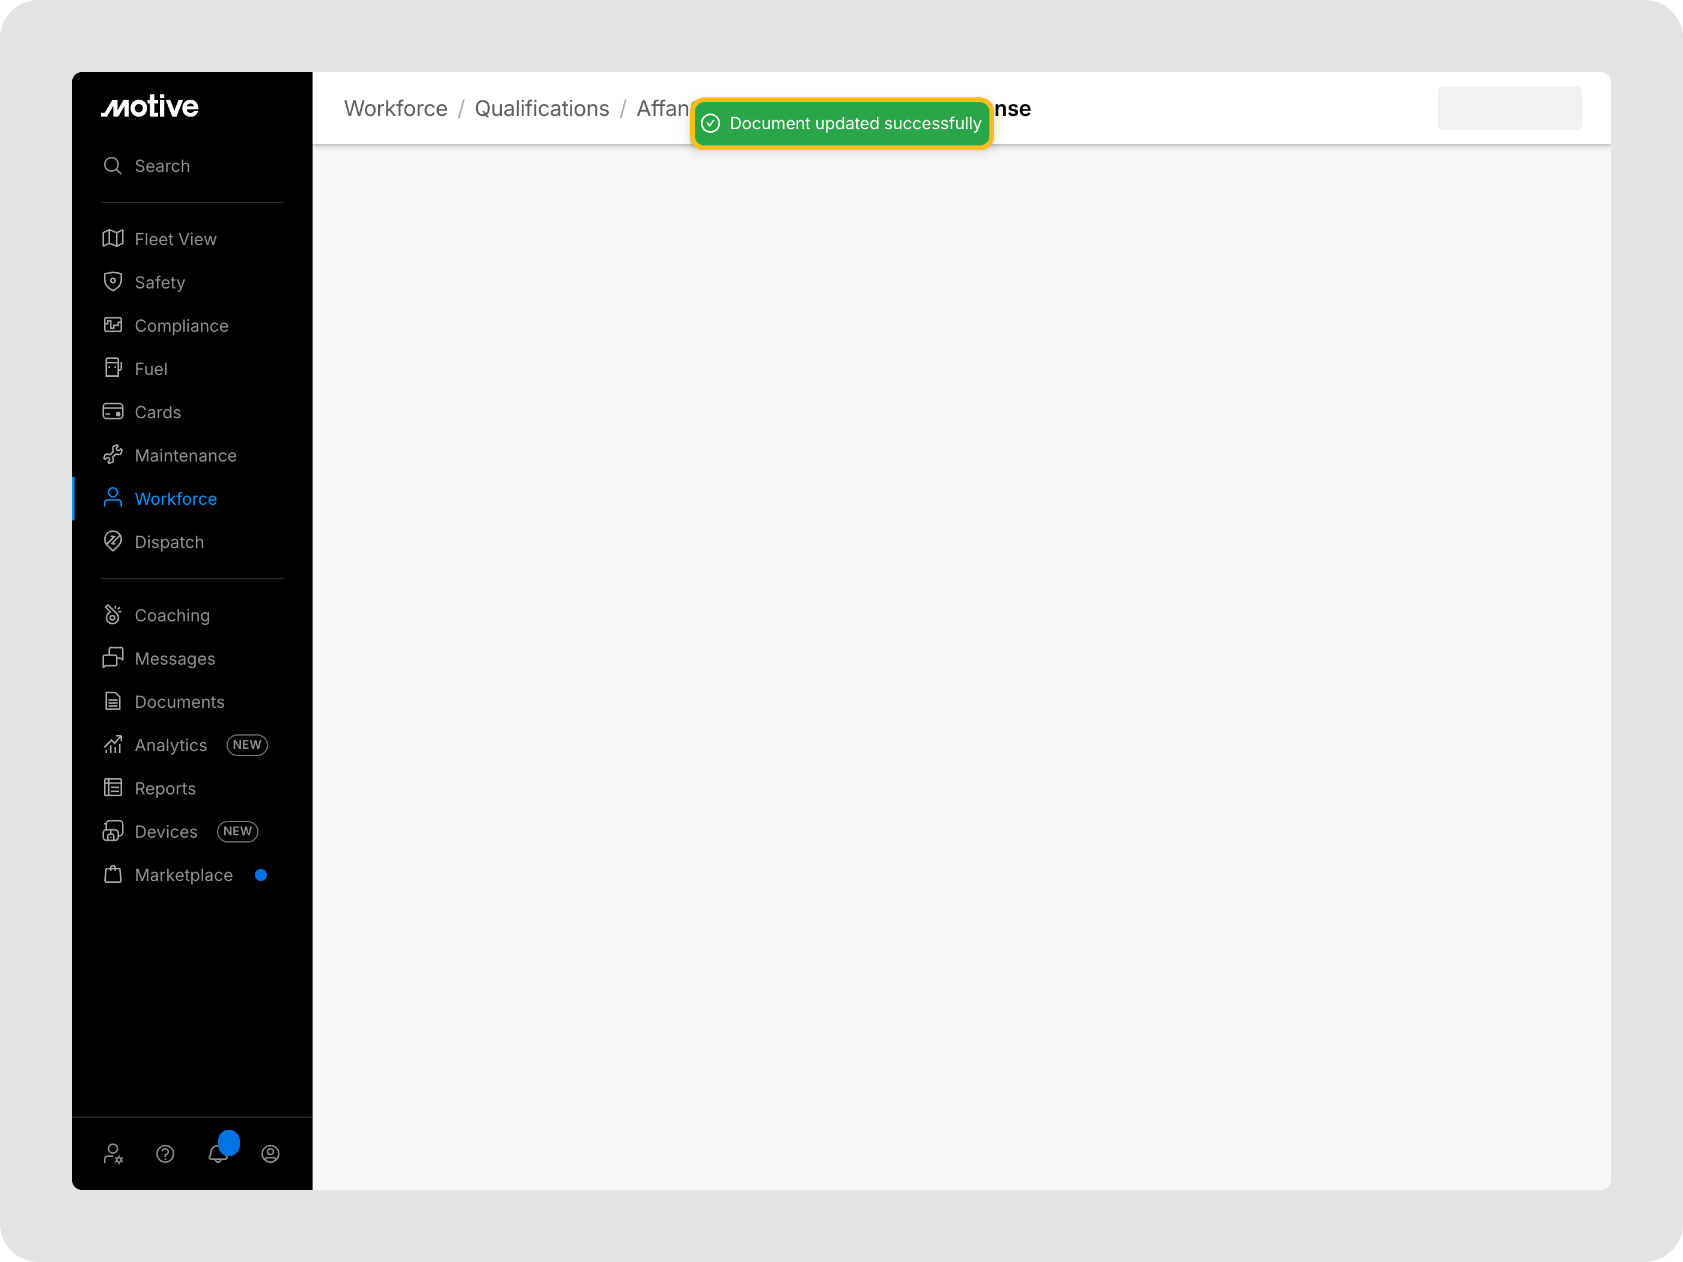This screenshot has width=1683, height=1262.
Task: Open Cards from the sidebar
Action: [x=157, y=412]
